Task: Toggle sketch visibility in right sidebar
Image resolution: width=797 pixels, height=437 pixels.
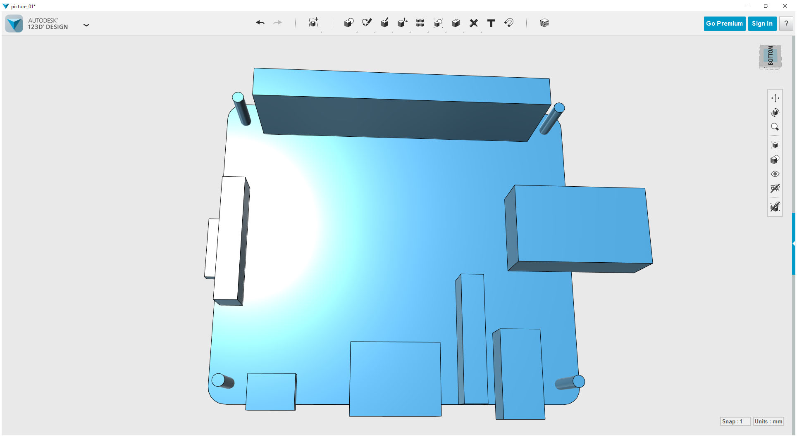Action: point(776,207)
